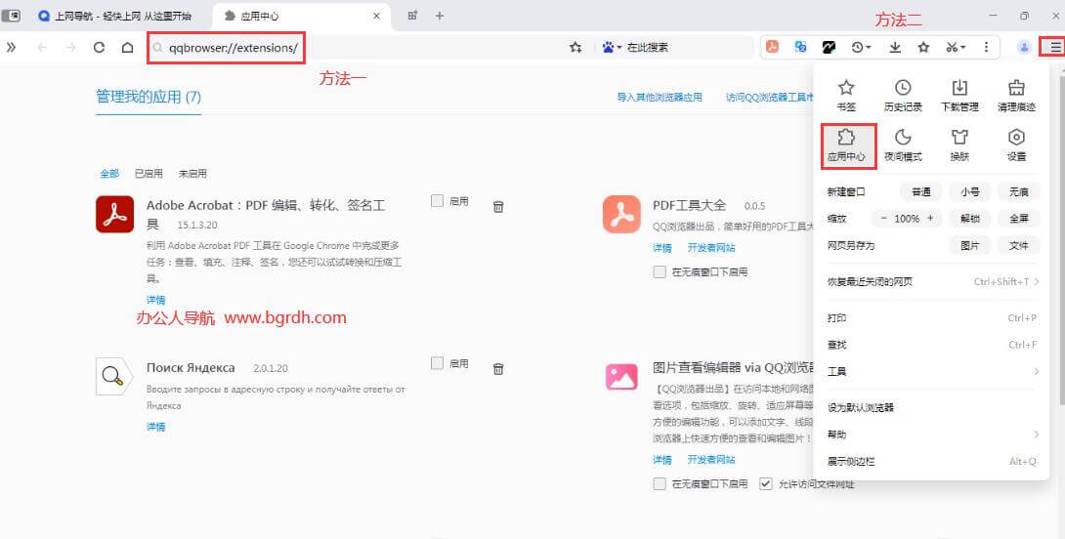Image resolution: width=1065 pixels, height=539 pixels.
Task: Select 打印 menu item
Action: tap(931, 317)
